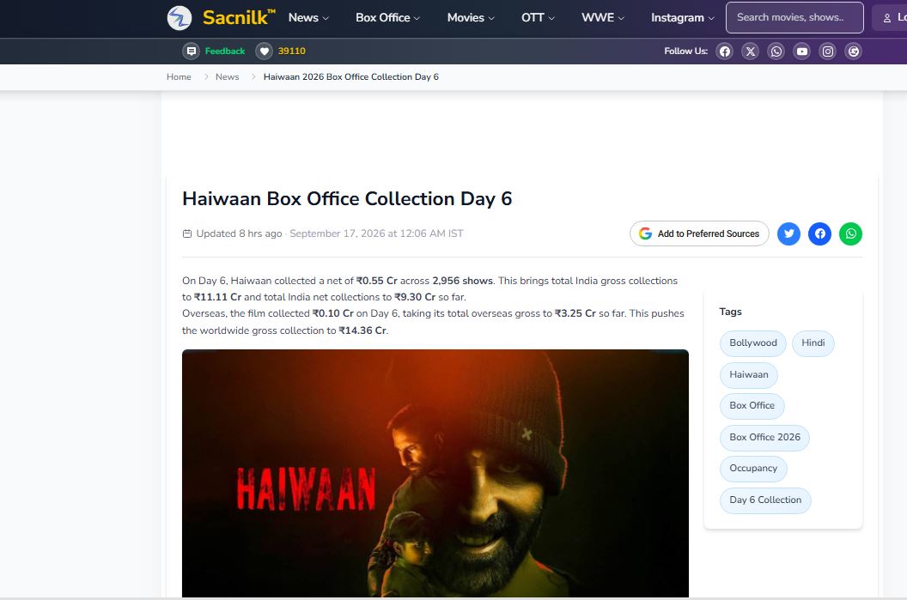This screenshot has height=600, width=907.
Task: Go to News breadcrumb link
Action: click(x=227, y=77)
